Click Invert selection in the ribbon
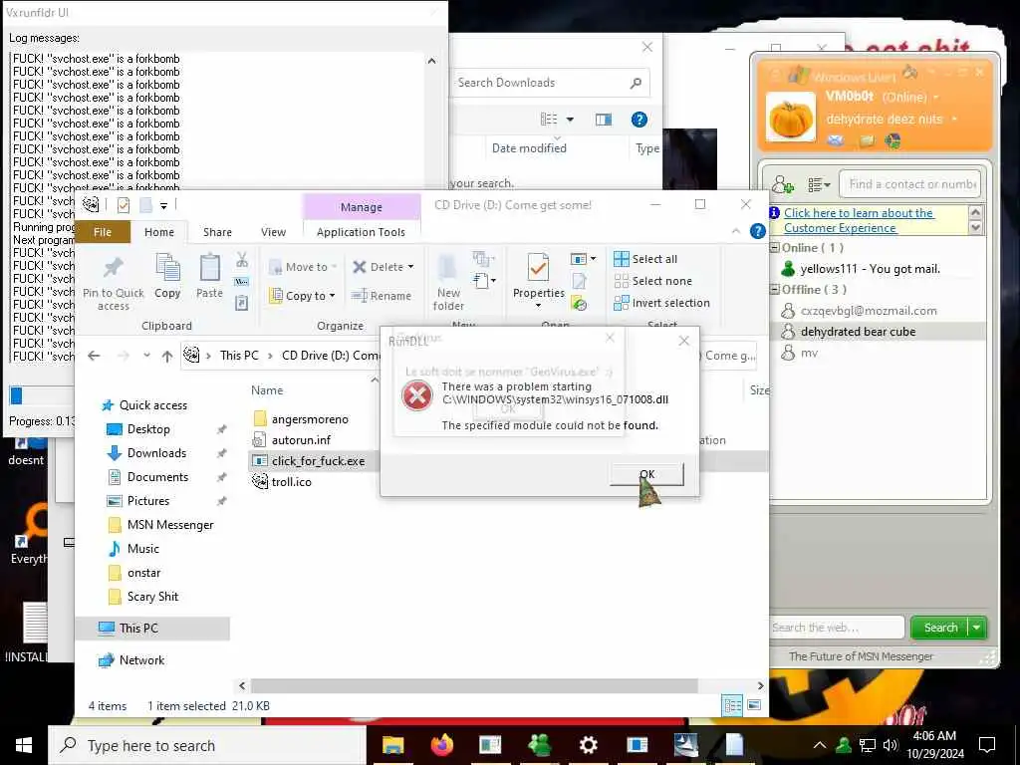The width and height of the screenshot is (1020, 765). click(x=661, y=303)
